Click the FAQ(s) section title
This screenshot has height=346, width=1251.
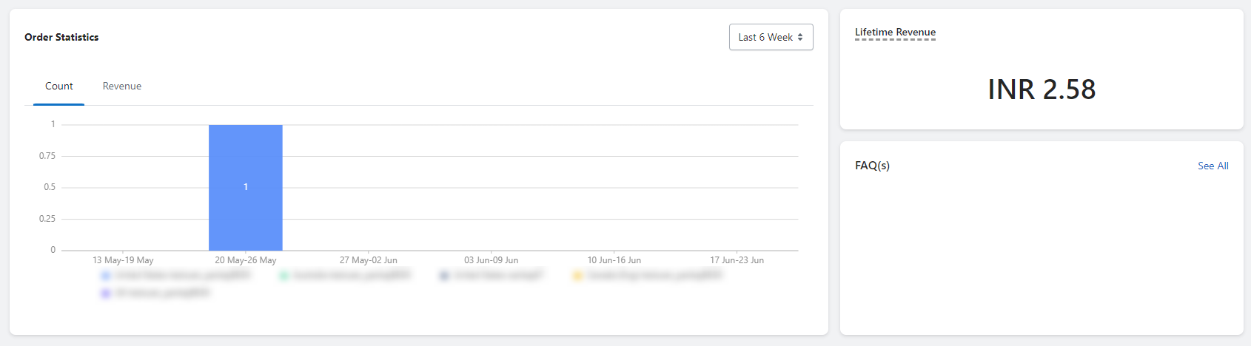[872, 166]
